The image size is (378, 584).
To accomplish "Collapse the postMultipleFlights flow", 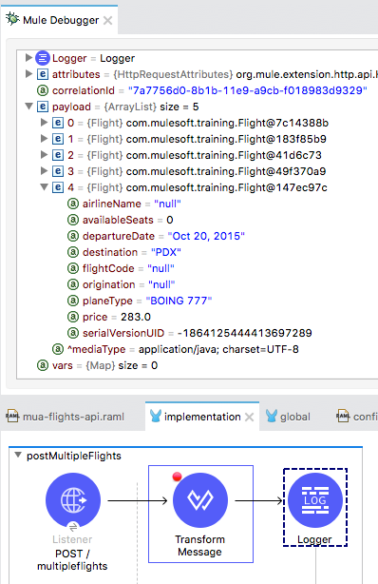I will (17, 456).
